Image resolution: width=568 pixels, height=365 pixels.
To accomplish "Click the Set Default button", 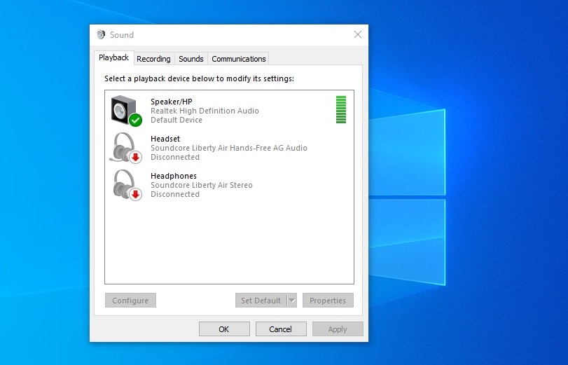I will pos(261,301).
